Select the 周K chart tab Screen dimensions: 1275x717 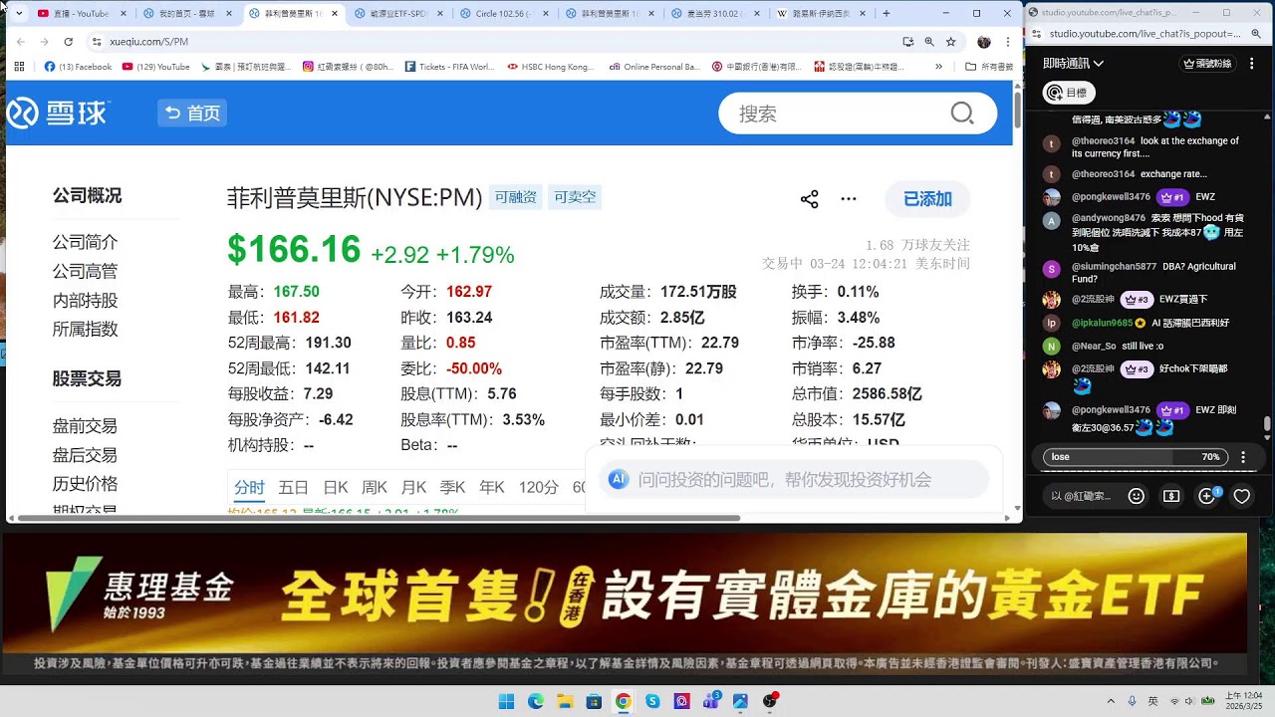(375, 487)
